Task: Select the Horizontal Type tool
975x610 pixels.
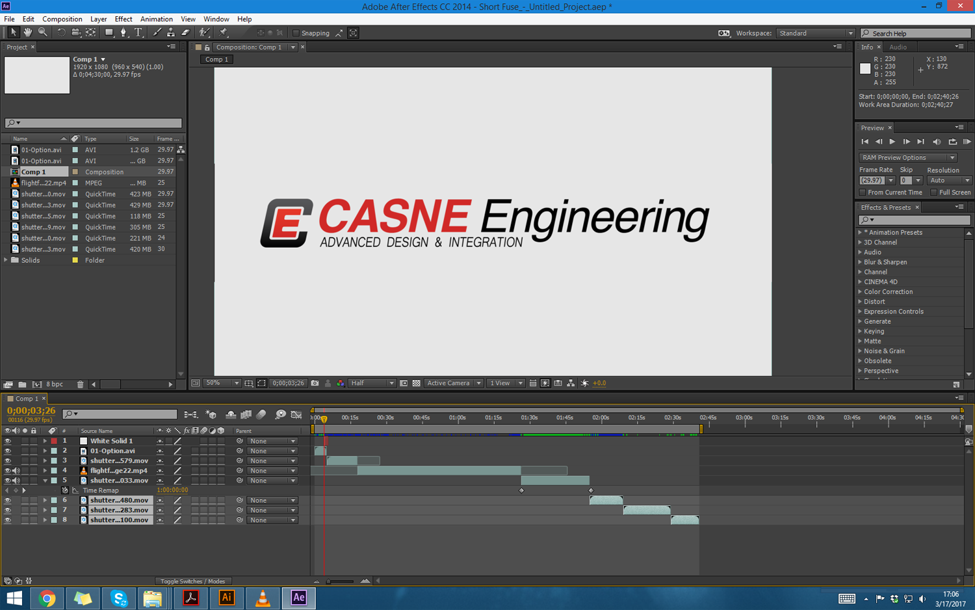Action: [x=138, y=33]
